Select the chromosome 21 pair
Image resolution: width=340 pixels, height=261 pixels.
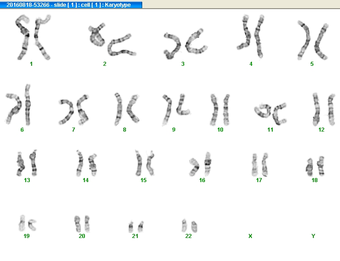click(x=136, y=227)
